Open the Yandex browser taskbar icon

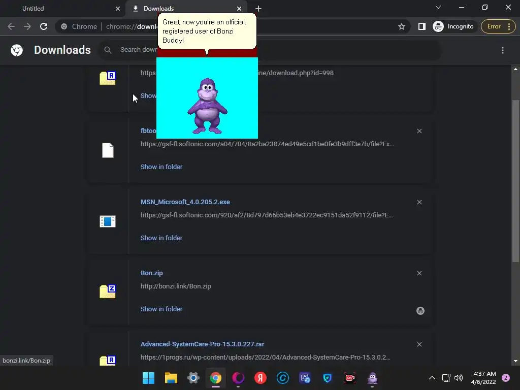pyautogui.click(x=261, y=378)
